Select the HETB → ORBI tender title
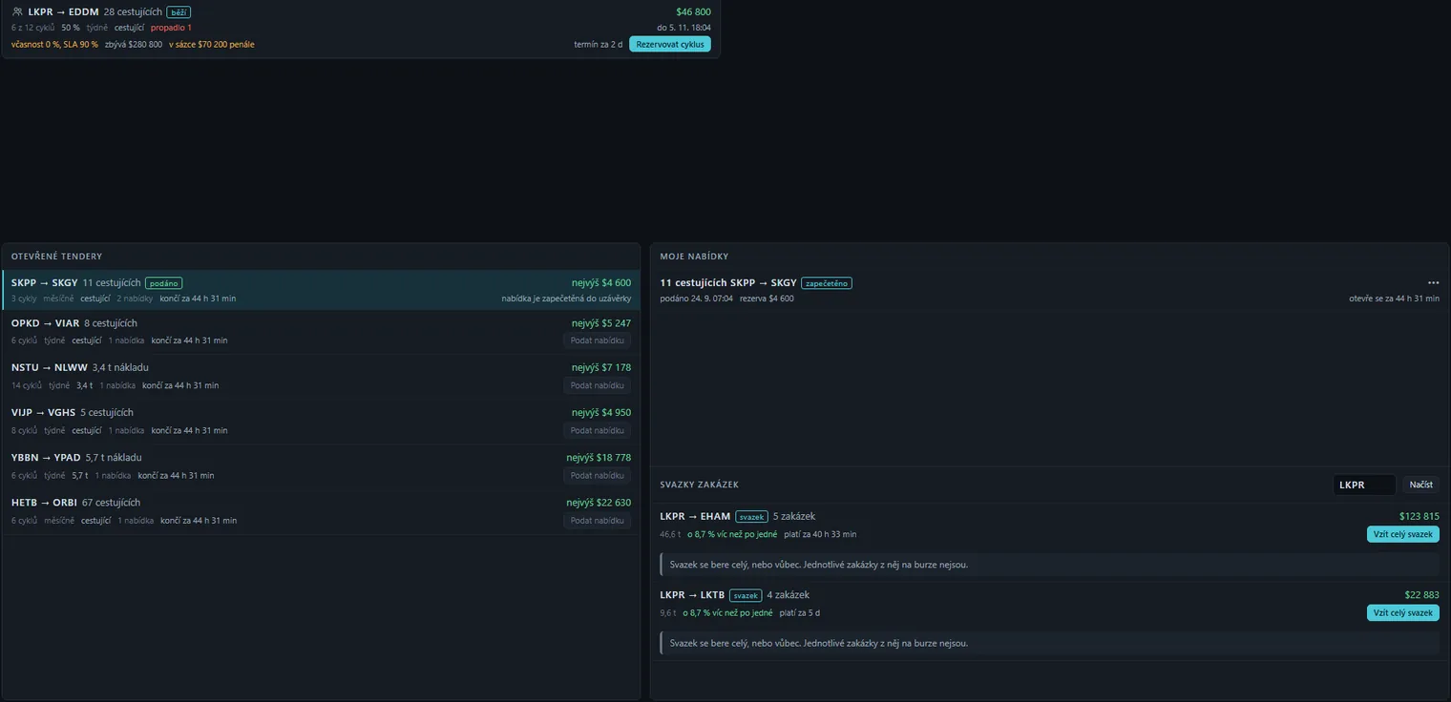The width and height of the screenshot is (1451, 702). [45, 503]
